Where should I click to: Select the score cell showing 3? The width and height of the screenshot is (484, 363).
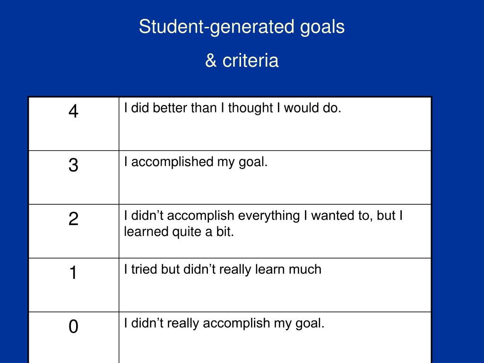pos(73,178)
